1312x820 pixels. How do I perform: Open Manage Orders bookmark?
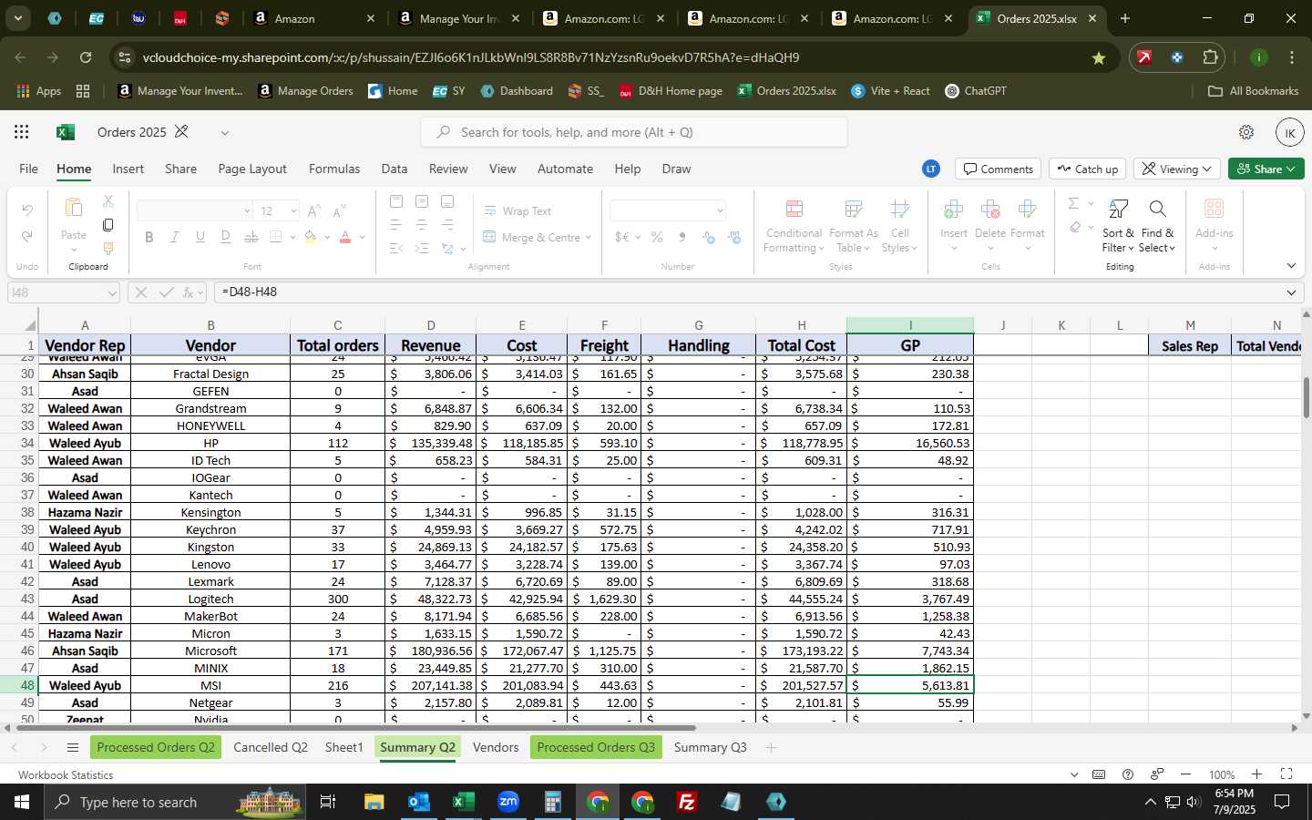pyautogui.click(x=305, y=91)
